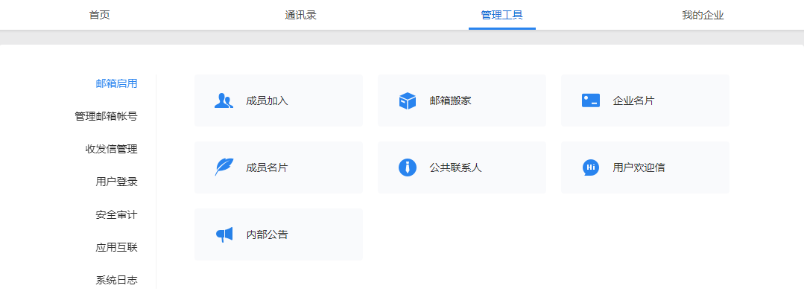Open 系统日志 sidebar entry
The width and height of the screenshot is (804, 300).
point(116,280)
